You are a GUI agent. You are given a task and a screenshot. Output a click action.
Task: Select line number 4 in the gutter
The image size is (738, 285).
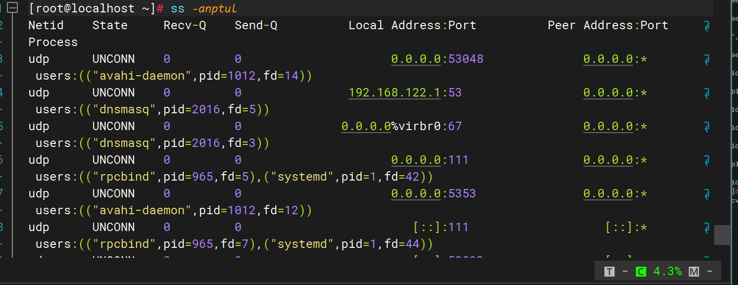[x=2, y=93]
